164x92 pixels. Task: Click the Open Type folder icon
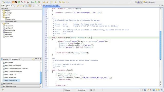pyautogui.click(x=44, y=2)
